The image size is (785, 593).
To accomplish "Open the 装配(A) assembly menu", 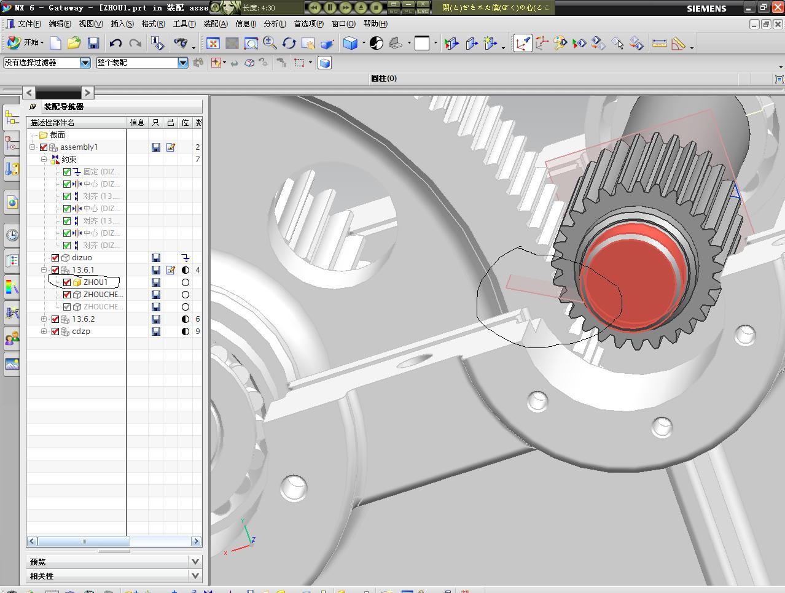I will click(x=215, y=24).
